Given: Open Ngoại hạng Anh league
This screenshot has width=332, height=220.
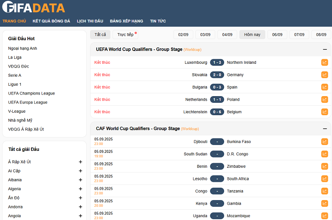Looking at the screenshot, I should click(x=22, y=48).
